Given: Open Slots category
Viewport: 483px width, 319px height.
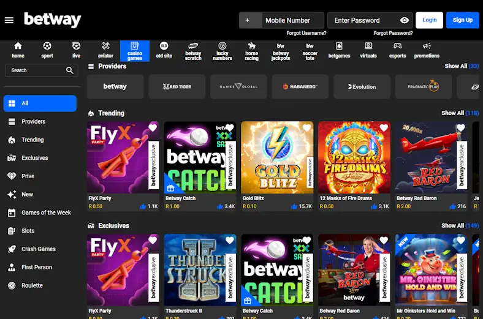Looking at the screenshot, I should tap(40, 231).
